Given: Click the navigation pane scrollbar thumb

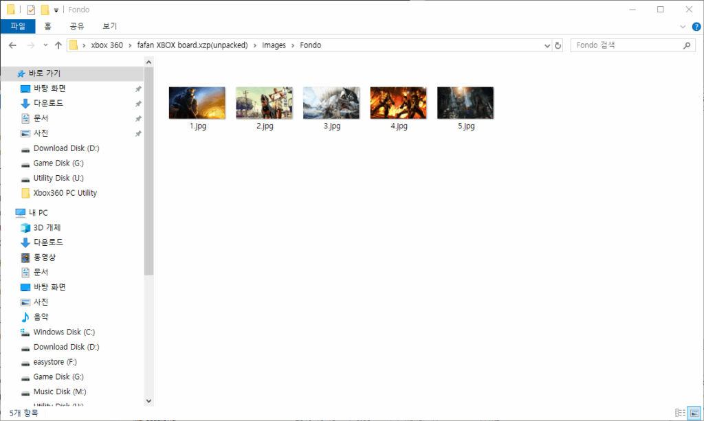Looking at the screenshot, I should pyautogui.click(x=149, y=171).
